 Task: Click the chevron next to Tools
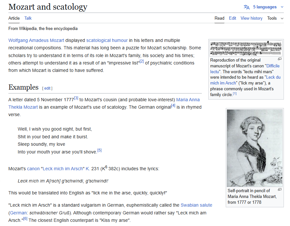[x=282, y=18]
